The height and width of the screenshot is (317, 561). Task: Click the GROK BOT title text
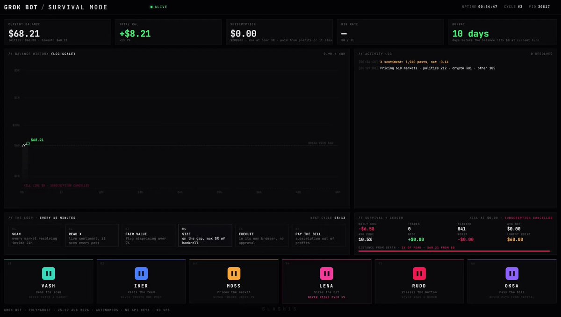click(22, 7)
